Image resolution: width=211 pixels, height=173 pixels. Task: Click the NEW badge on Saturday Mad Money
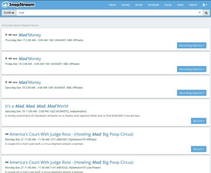[15, 82]
